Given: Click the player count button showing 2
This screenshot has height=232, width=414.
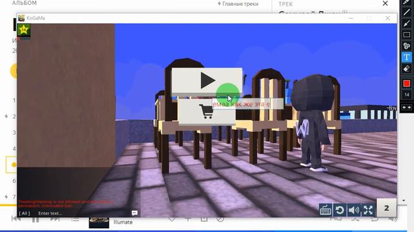Looking at the screenshot, I should coord(386,208).
